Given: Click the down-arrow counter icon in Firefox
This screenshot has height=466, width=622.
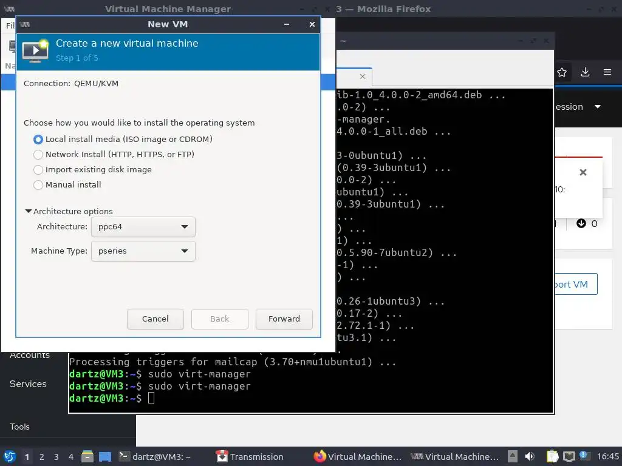Looking at the screenshot, I should click(581, 223).
